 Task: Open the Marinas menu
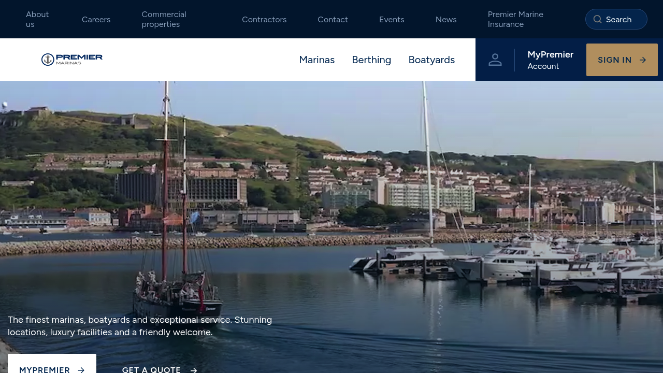[317, 60]
